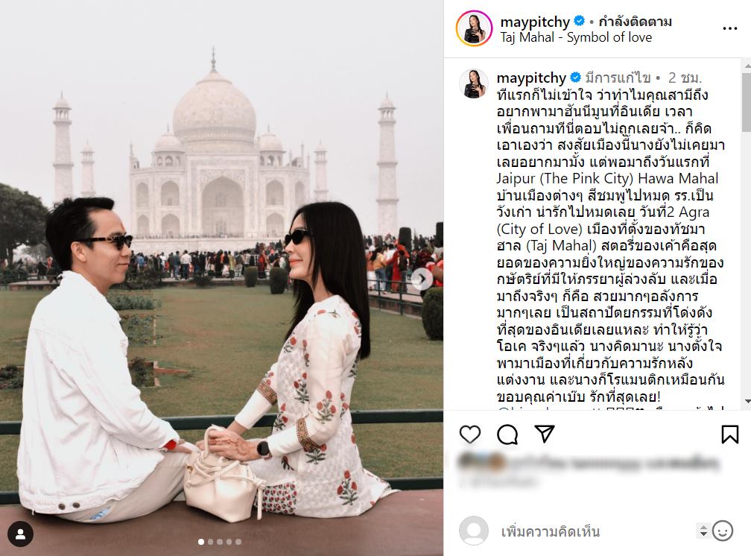Advance to next photo with carousel arrow
This screenshot has width=751, height=556.
422,279
